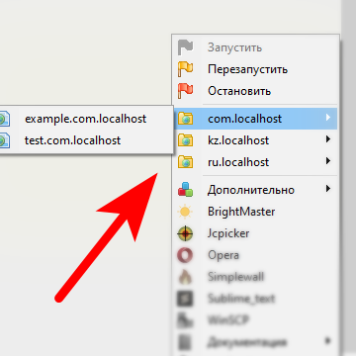Open Sublime_text from the menu

tap(255, 299)
